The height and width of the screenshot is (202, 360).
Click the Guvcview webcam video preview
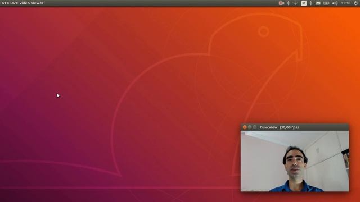[x=295, y=161]
